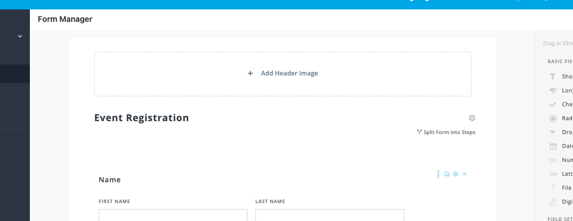
Task: Add a Short text field (T icon)
Action: click(560, 76)
